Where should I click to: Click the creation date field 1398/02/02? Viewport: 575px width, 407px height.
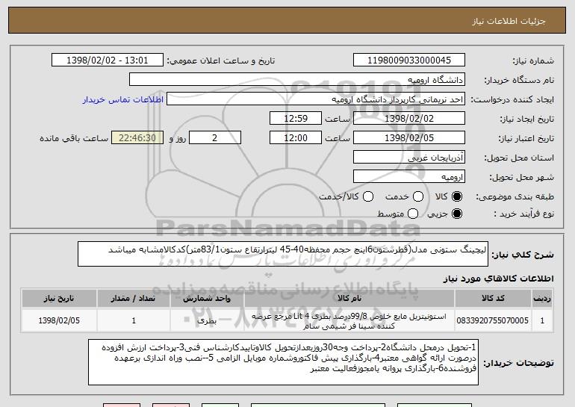(409, 119)
